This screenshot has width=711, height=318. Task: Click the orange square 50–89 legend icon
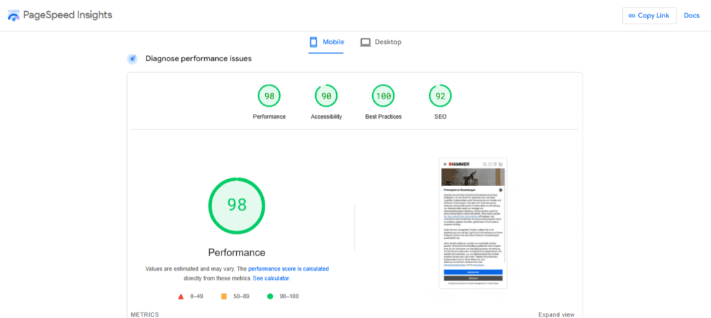pos(224,296)
